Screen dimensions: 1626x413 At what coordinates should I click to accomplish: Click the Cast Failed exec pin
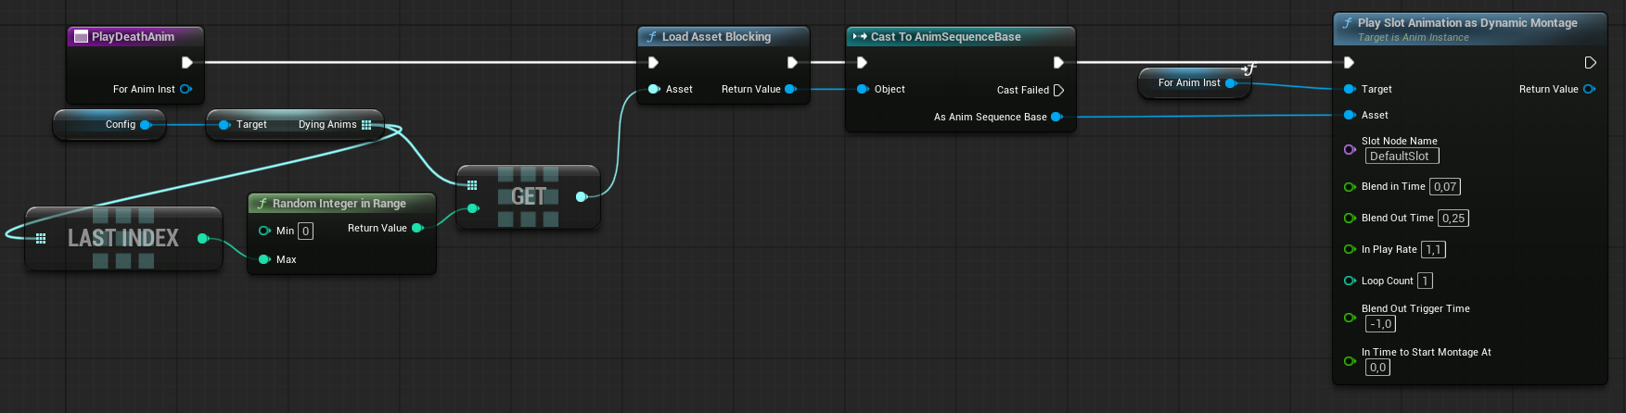click(x=1058, y=91)
